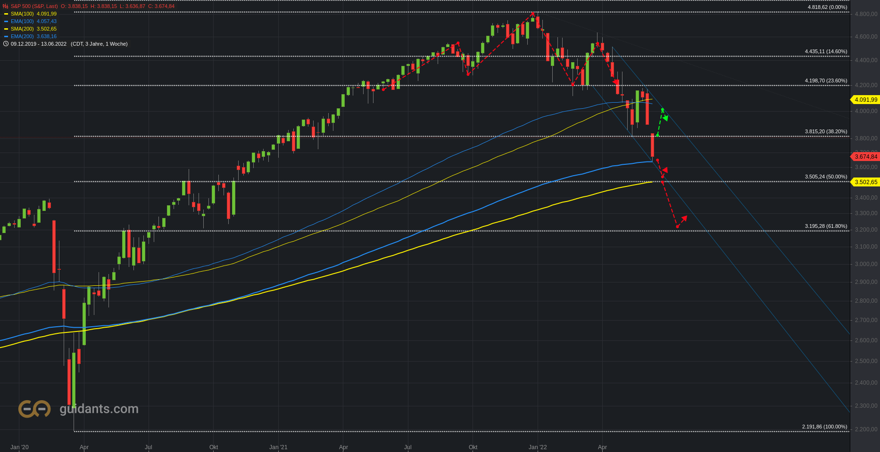Click the clock icon beside the date range
Image resolution: width=880 pixels, height=452 pixels.
point(6,44)
